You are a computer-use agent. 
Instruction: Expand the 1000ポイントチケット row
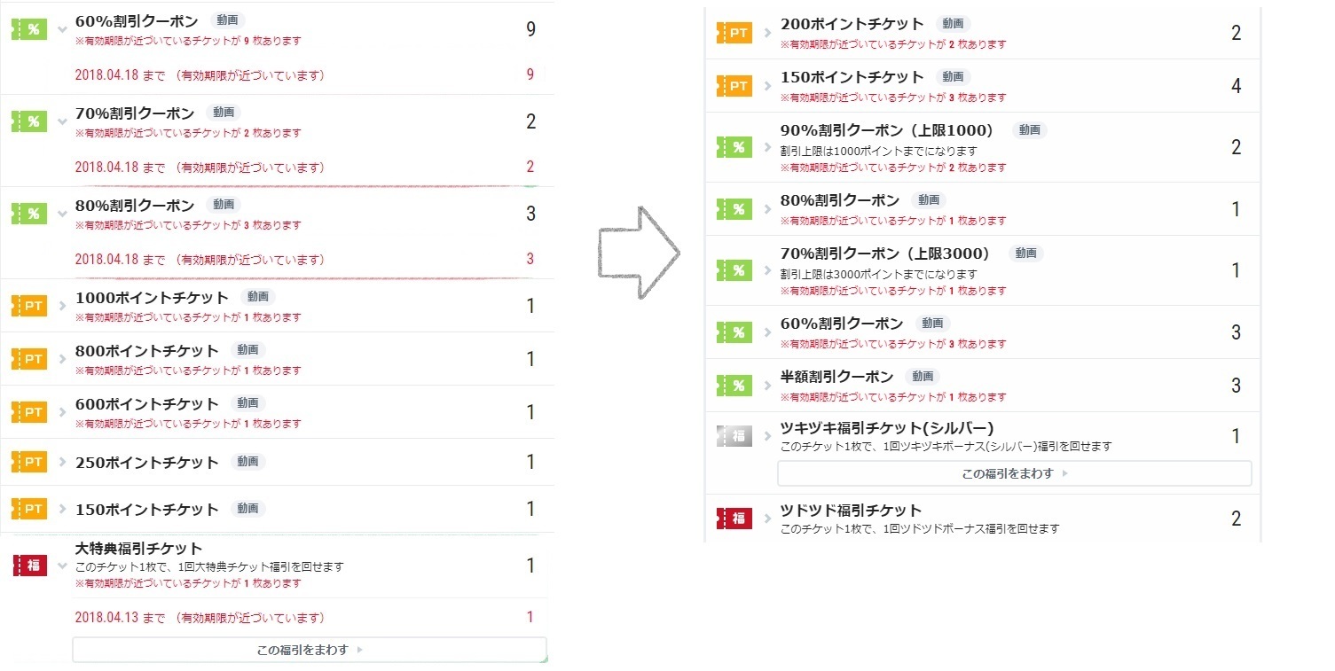[x=62, y=307]
